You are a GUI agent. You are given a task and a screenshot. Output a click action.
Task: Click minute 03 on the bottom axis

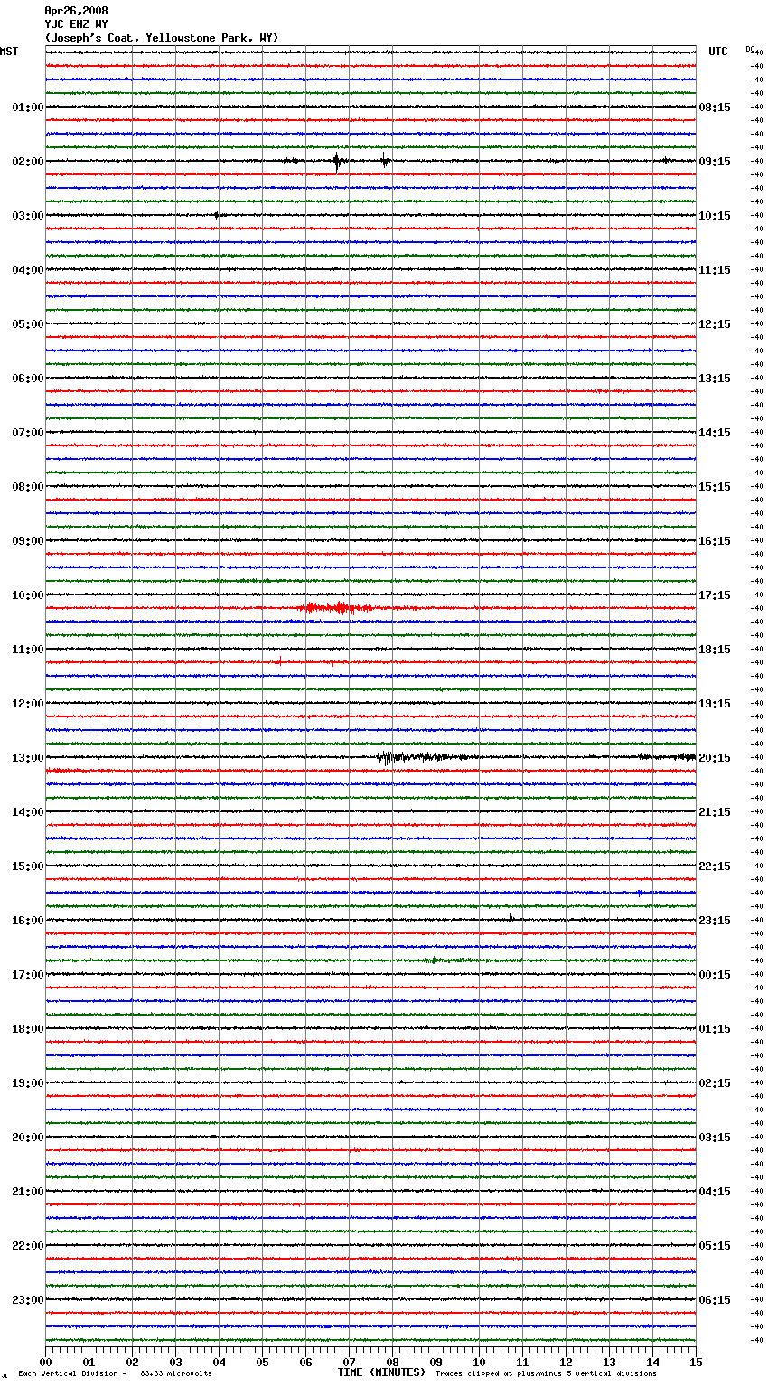pos(175,1362)
